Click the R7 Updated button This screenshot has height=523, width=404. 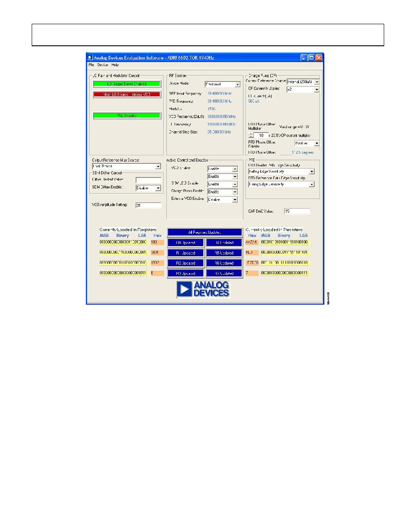pos(224,273)
